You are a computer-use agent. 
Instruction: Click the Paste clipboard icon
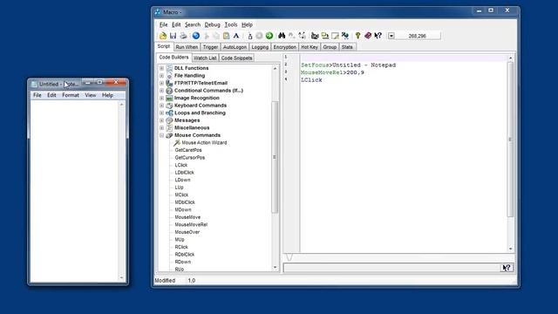pyautogui.click(x=227, y=36)
